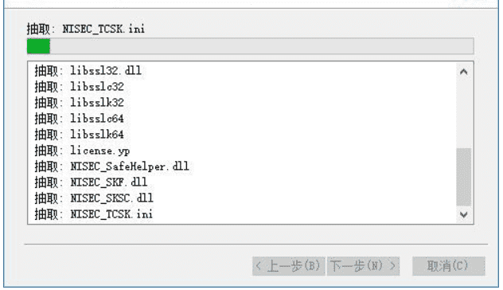Select the NISEC_SafeHelper.dll log line
Image resolution: width=503 pixels, height=290 pixels.
click(111, 167)
